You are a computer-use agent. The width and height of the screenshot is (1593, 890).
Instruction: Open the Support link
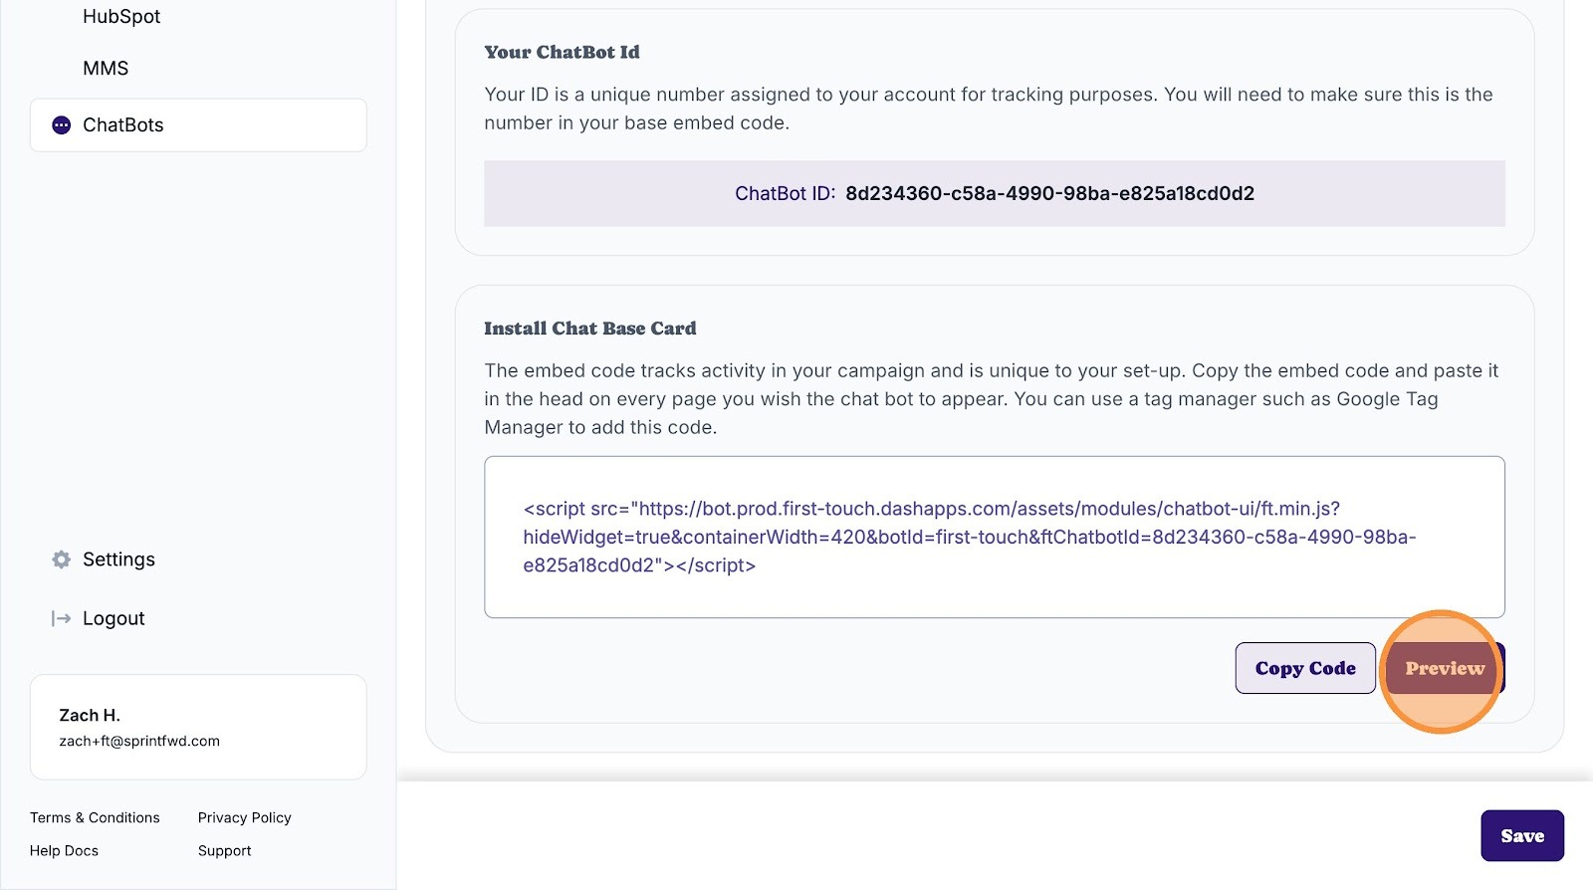[x=225, y=850]
